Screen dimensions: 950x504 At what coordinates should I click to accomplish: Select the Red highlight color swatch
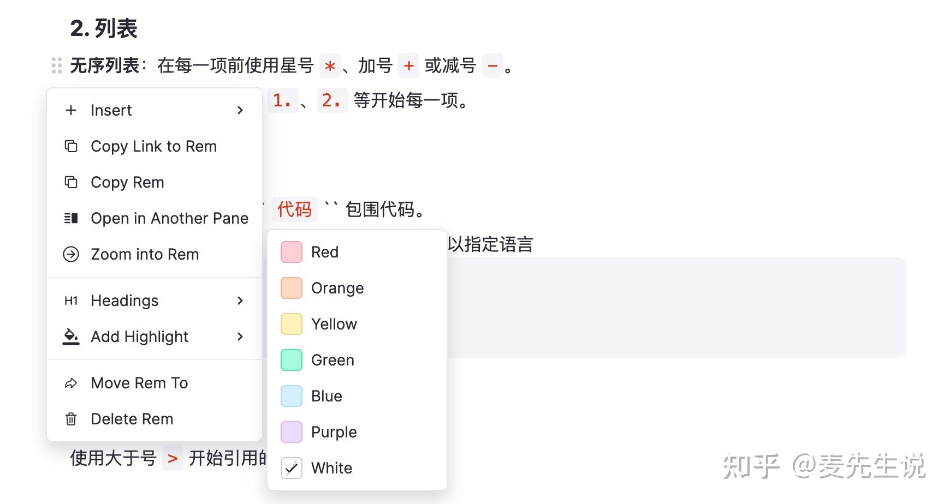pyautogui.click(x=292, y=252)
